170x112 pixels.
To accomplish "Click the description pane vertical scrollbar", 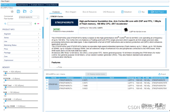I will (166, 24).
